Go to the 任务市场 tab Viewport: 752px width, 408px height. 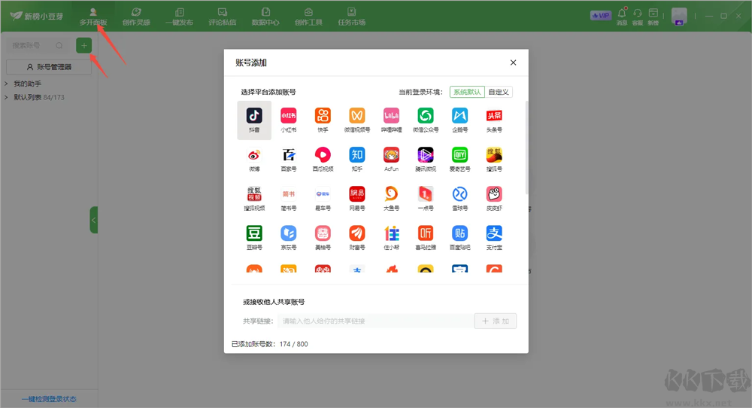click(351, 17)
